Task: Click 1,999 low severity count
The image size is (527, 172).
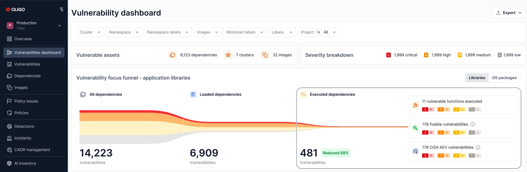Action: point(512,55)
